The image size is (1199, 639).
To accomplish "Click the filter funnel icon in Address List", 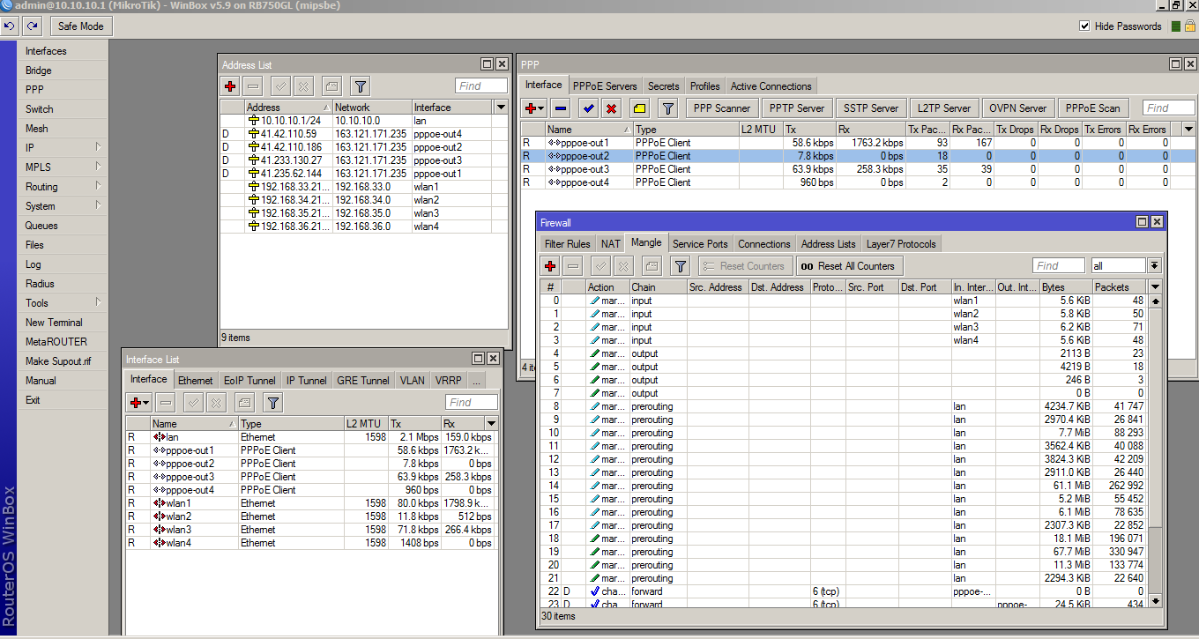I will pyautogui.click(x=359, y=85).
